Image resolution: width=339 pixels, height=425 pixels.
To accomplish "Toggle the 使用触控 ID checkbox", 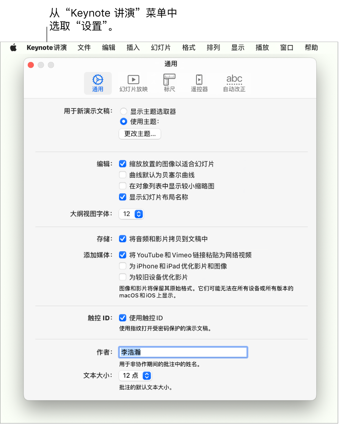I will click(123, 318).
